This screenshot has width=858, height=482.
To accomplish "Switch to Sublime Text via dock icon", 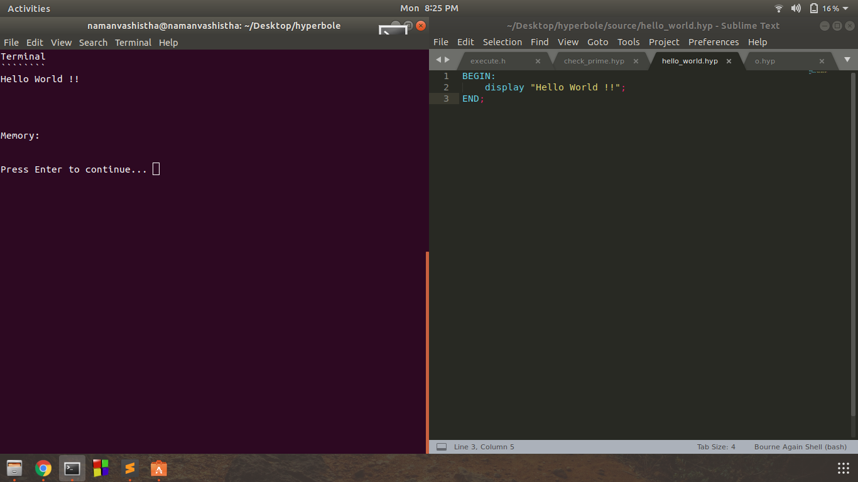I will pyautogui.click(x=129, y=468).
